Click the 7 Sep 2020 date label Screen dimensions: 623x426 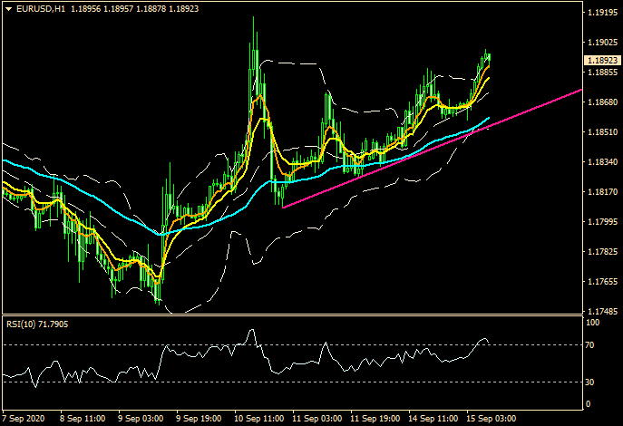[x=24, y=419]
